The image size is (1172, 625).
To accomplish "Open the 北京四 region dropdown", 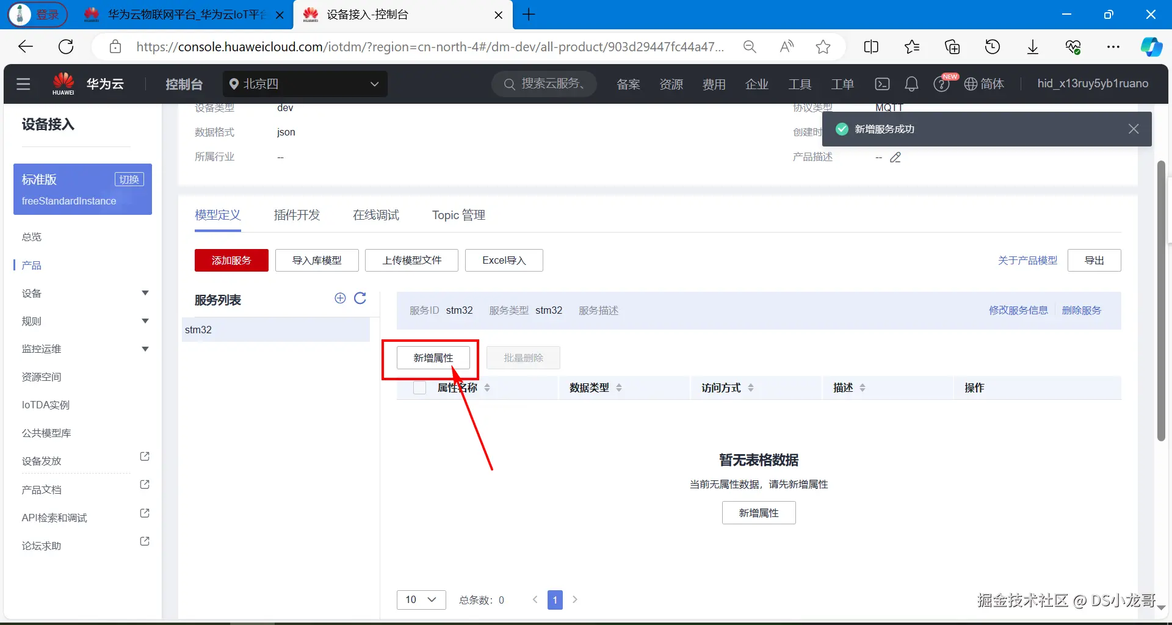I will (305, 84).
